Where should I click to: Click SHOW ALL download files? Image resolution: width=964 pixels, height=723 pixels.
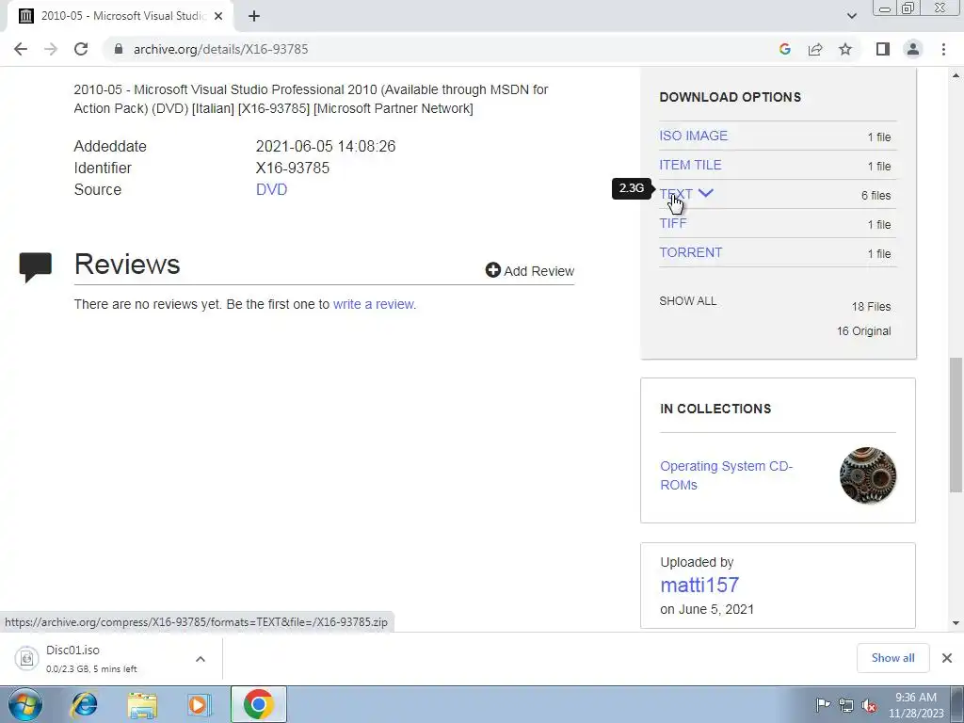pos(688,301)
